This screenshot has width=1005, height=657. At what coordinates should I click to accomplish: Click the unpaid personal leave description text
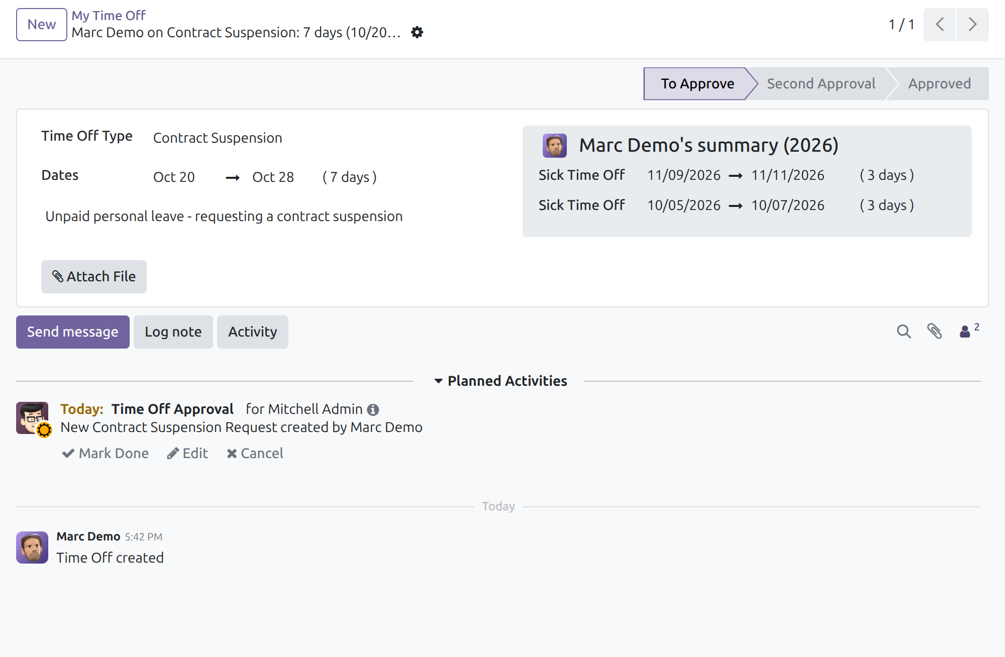click(x=224, y=216)
